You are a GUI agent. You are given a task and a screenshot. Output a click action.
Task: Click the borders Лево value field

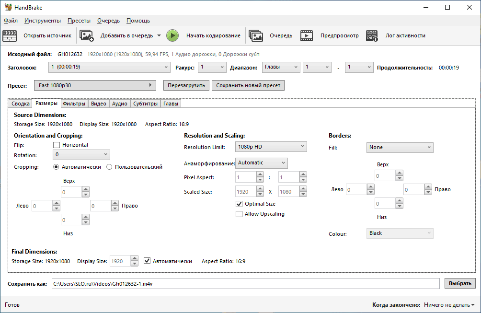point(356,190)
